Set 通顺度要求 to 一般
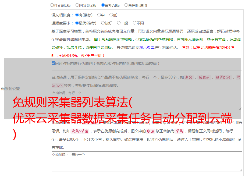This screenshot has height=177, width=245. click(119, 23)
